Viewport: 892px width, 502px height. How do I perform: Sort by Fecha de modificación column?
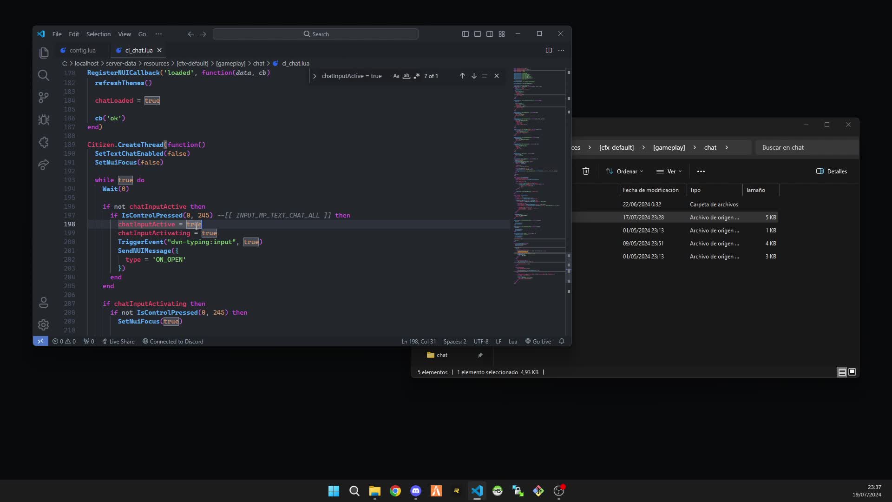coord(650,190)
